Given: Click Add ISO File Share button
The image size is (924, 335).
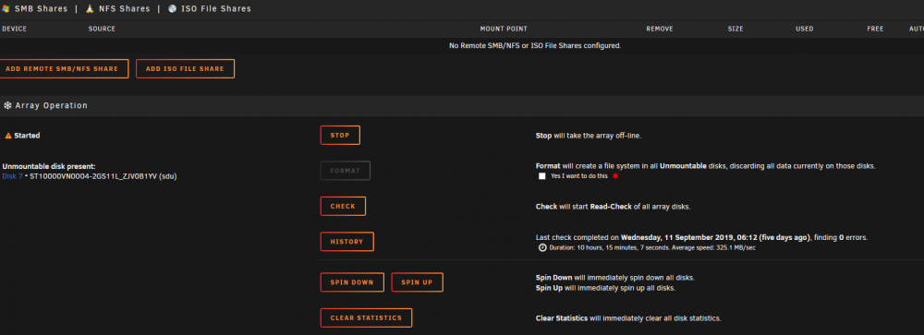Looking at the screenshot, I should (185, 69).
